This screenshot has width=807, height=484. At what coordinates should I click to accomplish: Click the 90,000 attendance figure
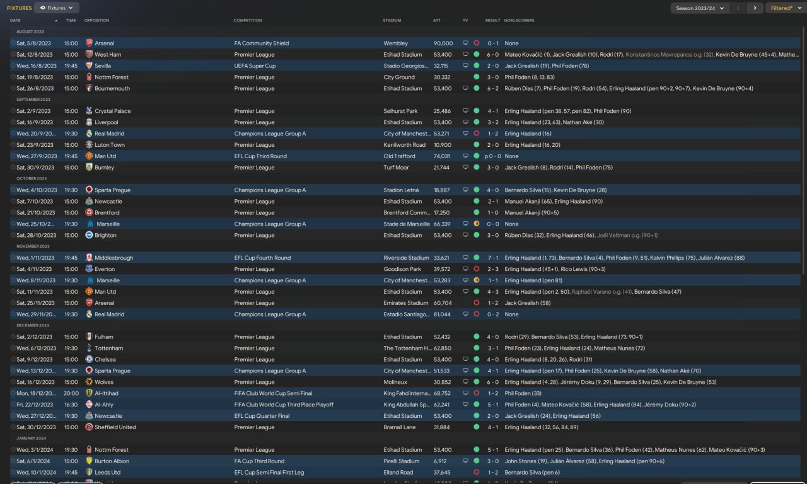point(443,43)
